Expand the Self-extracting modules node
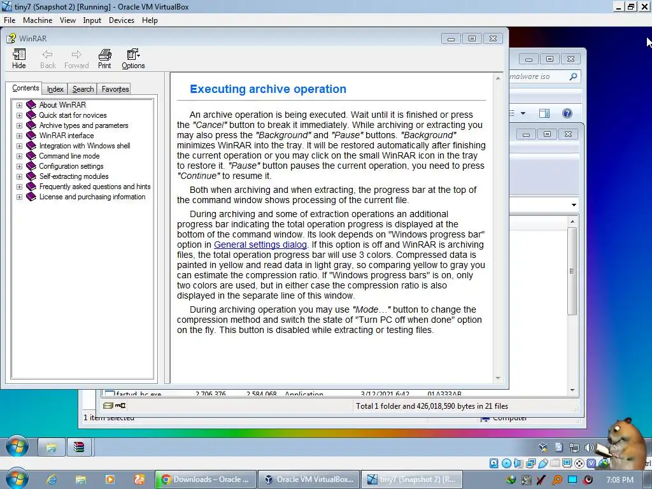Screen dimensions: 652x489 (19, 176)
